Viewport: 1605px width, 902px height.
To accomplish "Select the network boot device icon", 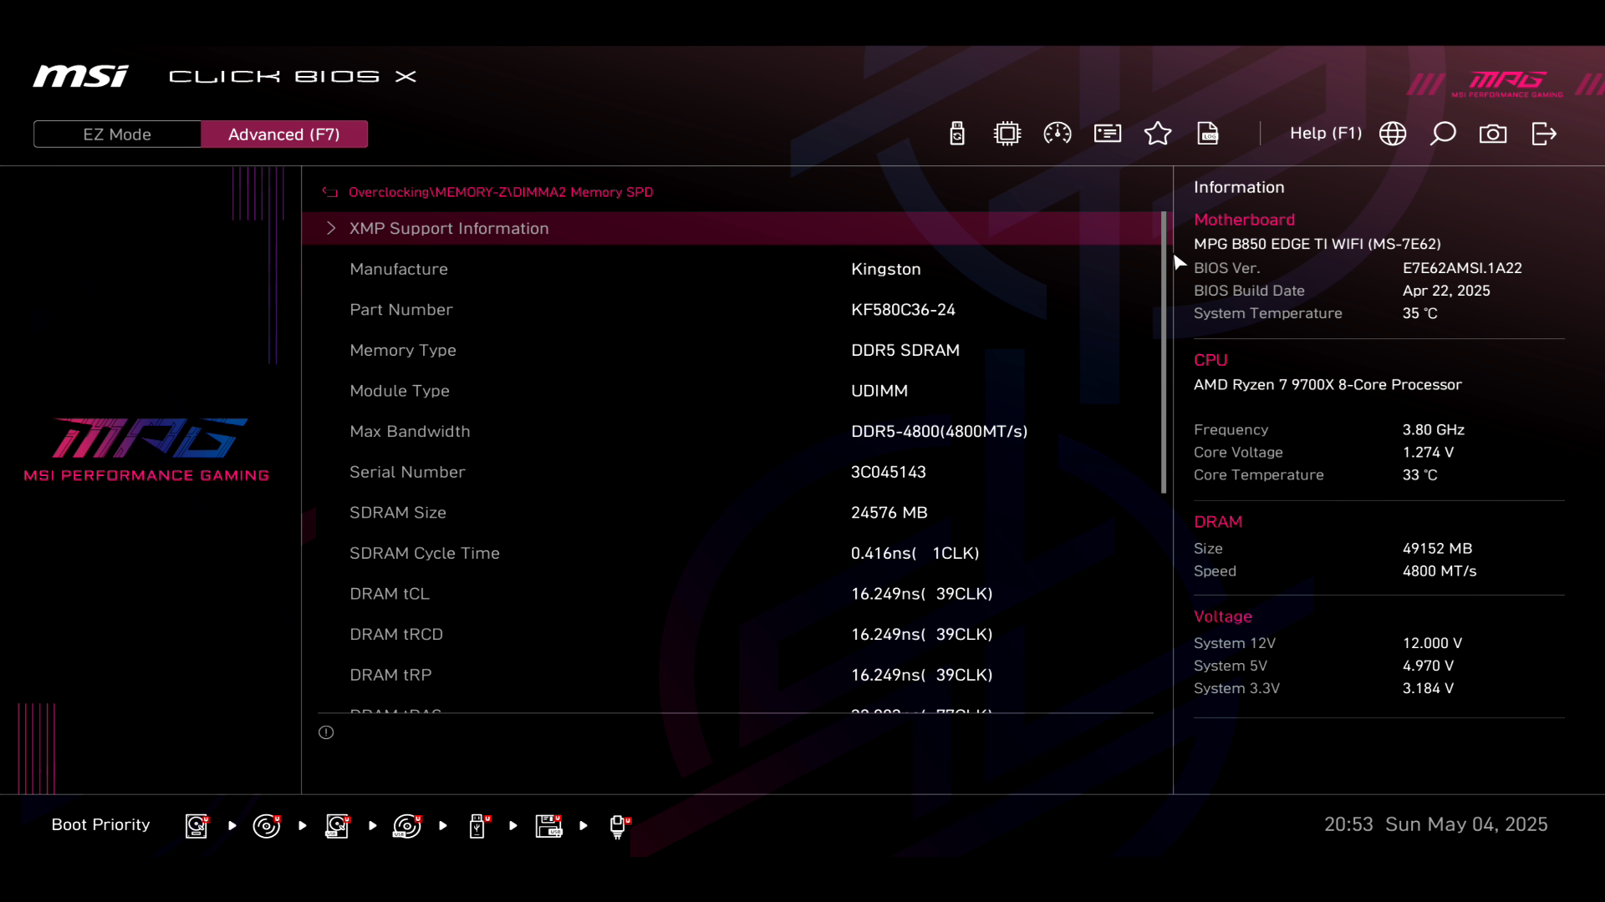I will (x=618, y=826).
